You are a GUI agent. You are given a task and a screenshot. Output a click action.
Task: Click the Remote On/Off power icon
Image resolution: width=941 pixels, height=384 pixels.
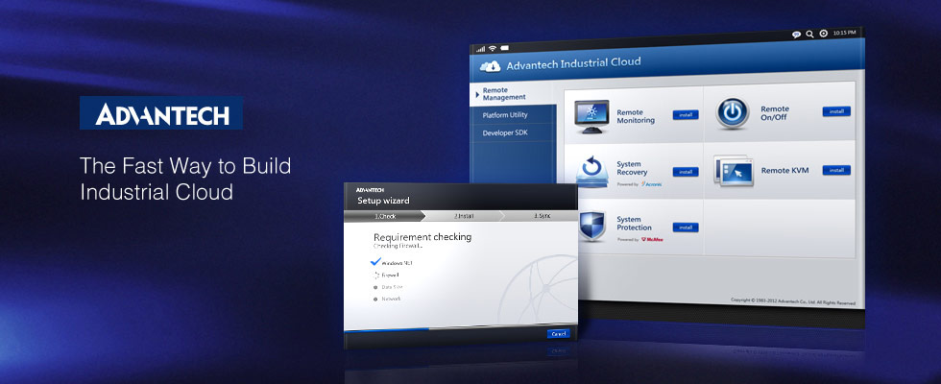(732, 113)
